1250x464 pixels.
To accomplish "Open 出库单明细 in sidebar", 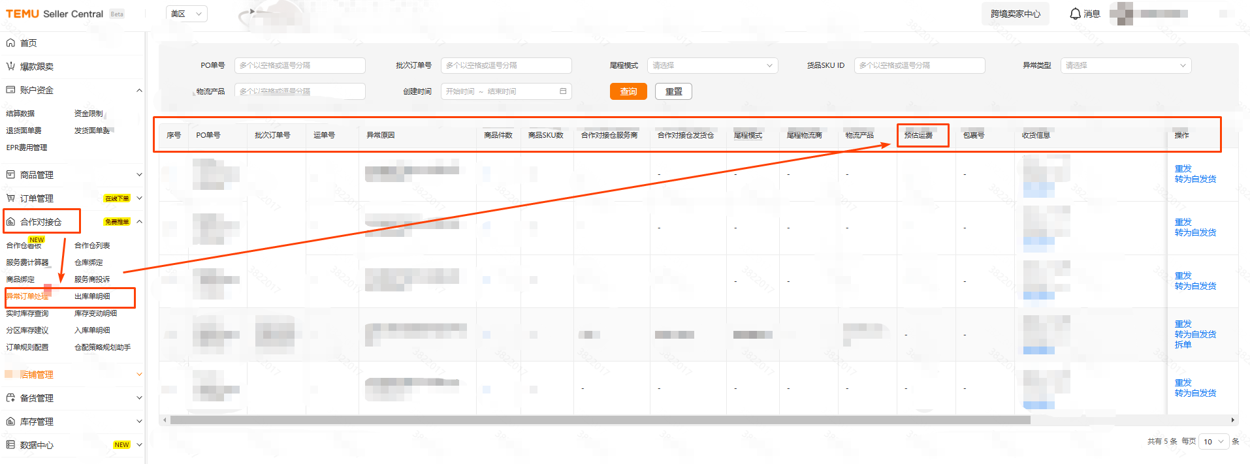I will 92,296.
